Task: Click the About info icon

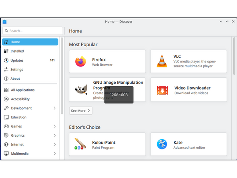Action: pos(6,79)
